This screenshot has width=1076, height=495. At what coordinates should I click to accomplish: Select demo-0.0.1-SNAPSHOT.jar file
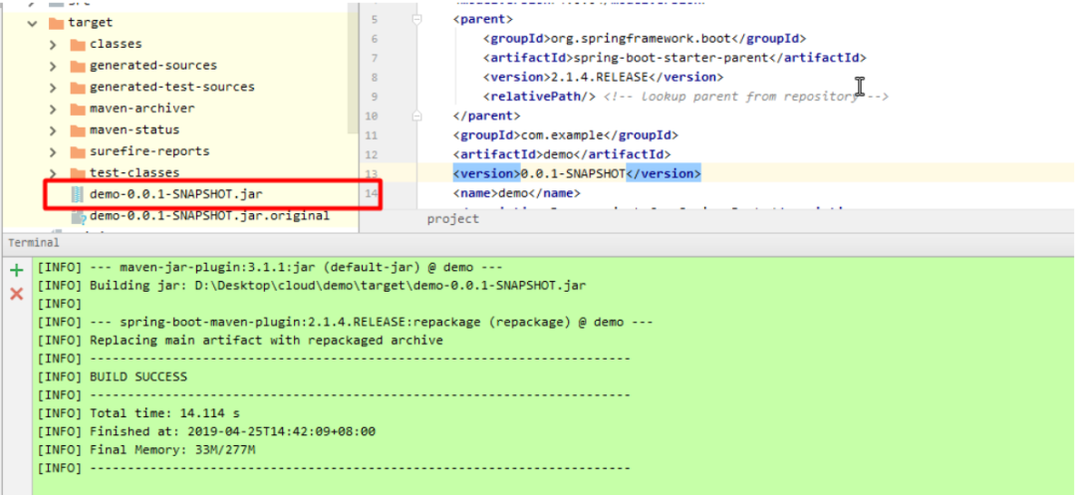point(175,194)
